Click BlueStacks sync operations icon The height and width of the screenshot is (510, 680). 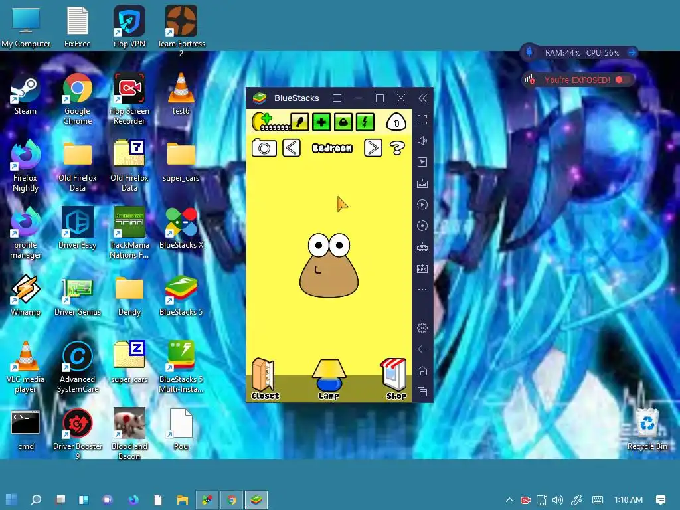click(422, 226)
